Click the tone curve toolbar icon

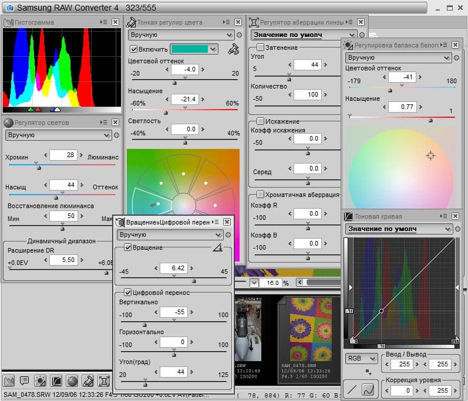coord(56,380)
